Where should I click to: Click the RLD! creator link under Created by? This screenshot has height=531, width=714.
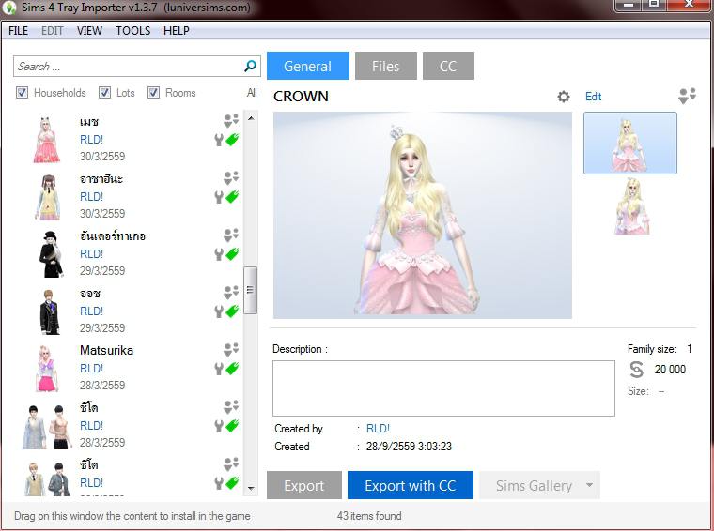click(378, 428)
